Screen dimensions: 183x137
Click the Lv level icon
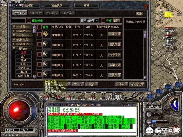149,114
